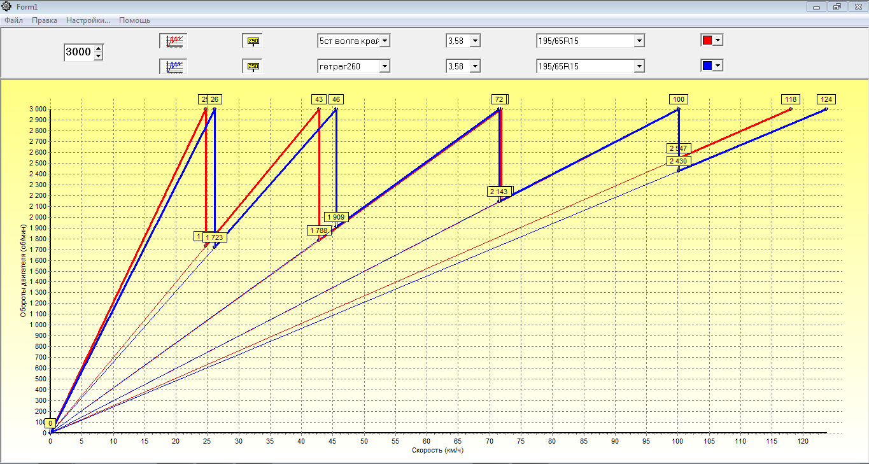Increase RPM value with the up arrow
Image resolution: width=869 pixels, height=464 pixels.
(98, 48)
